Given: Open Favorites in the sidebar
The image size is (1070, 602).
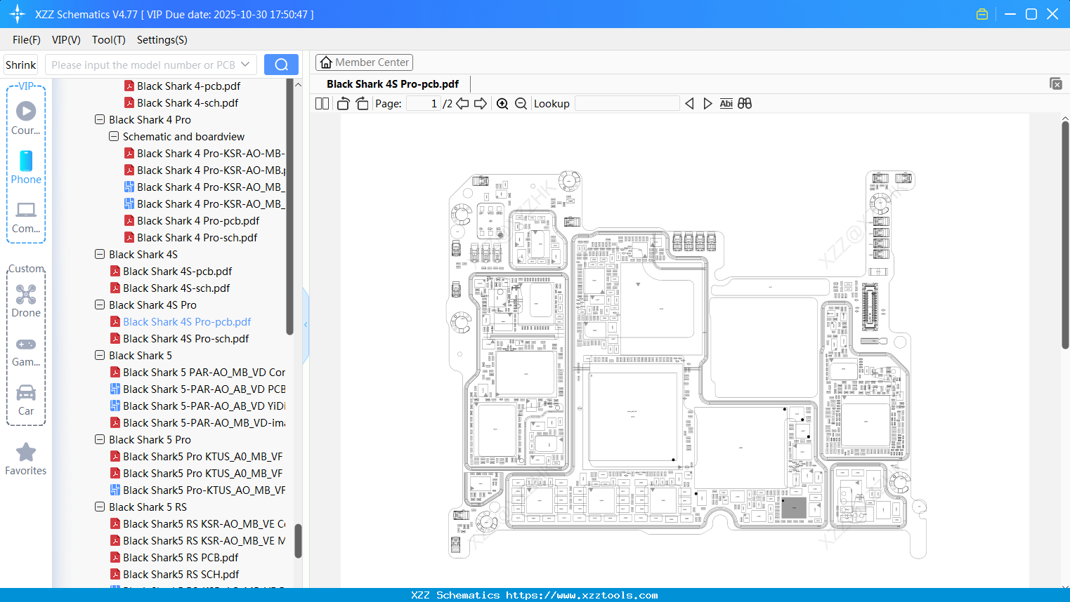Looking at the screenshot, I should click(26, 459).
